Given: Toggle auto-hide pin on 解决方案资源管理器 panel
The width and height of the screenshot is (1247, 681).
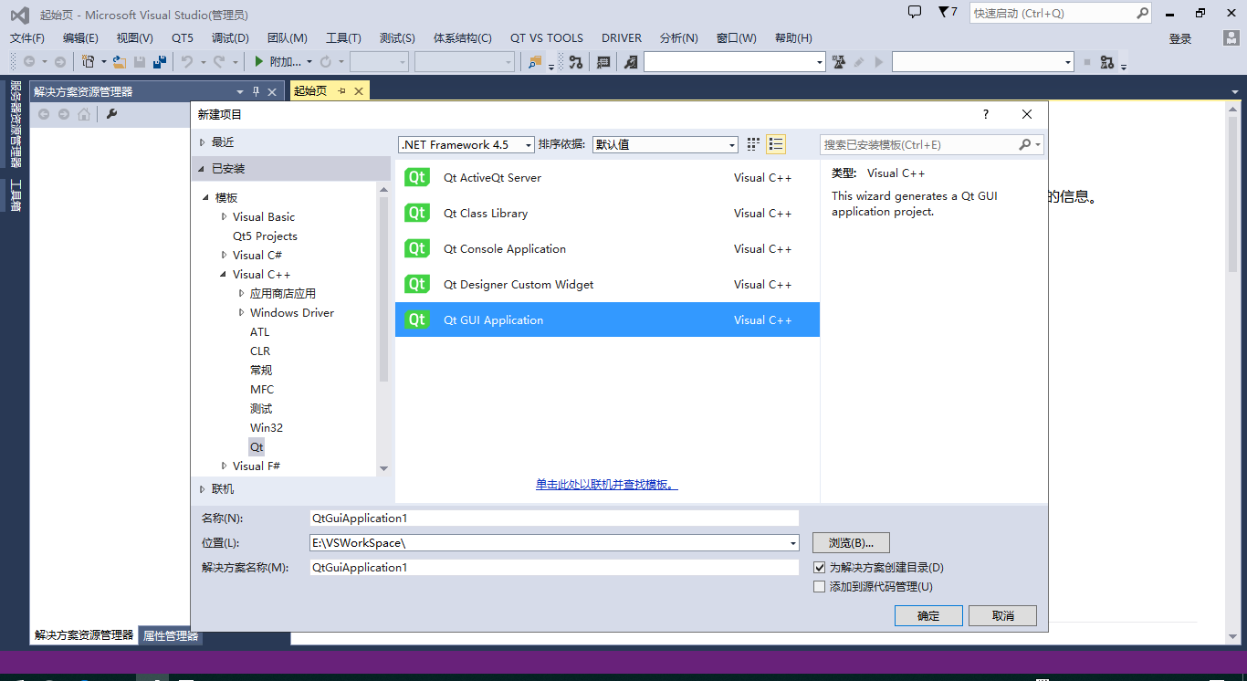Looking at the screenshot, I should (x=256, y=90).
